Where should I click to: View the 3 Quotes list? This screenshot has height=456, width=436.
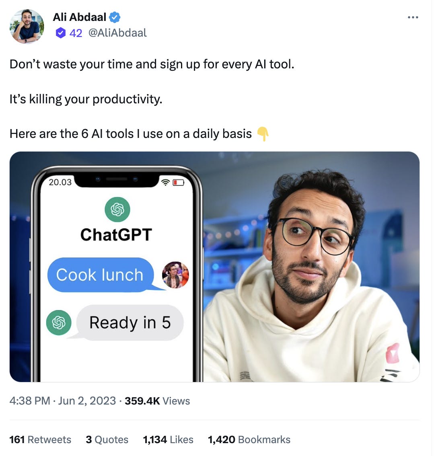pyautogui.click(x=107, y=440)
